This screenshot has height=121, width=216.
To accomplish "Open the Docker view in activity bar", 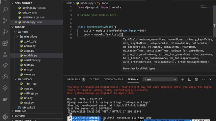I will pyautogui.click(x=5, y=99).
